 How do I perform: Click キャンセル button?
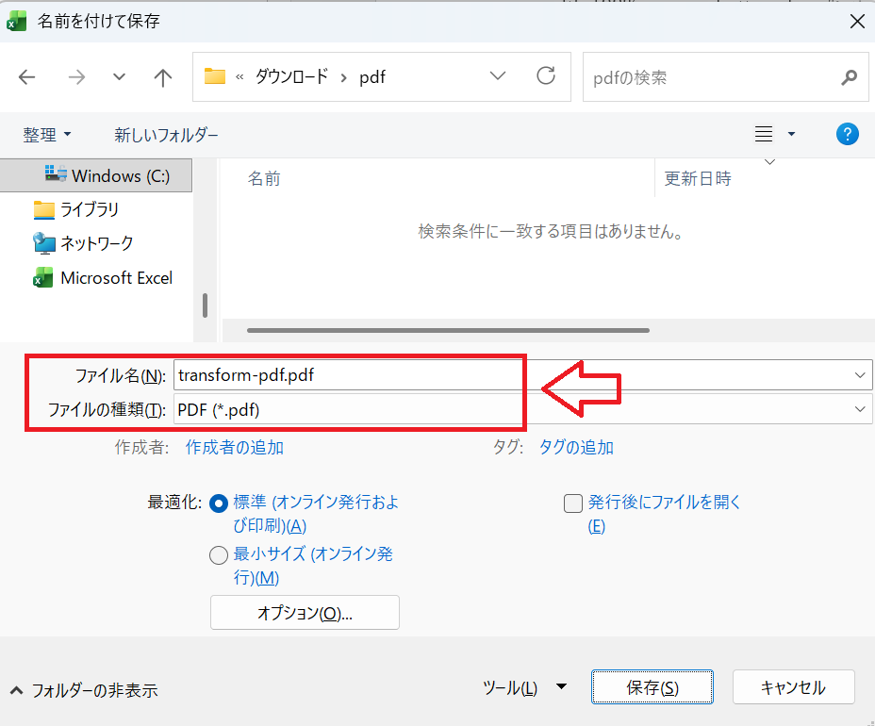click(794, 687)
